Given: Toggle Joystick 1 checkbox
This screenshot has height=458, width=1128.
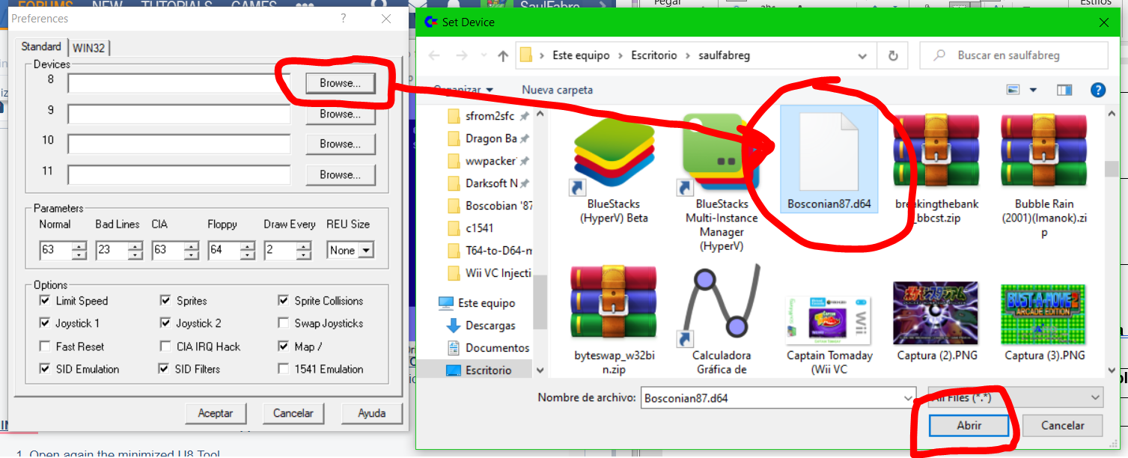Looking at the screenshot, I should [44, 323].
